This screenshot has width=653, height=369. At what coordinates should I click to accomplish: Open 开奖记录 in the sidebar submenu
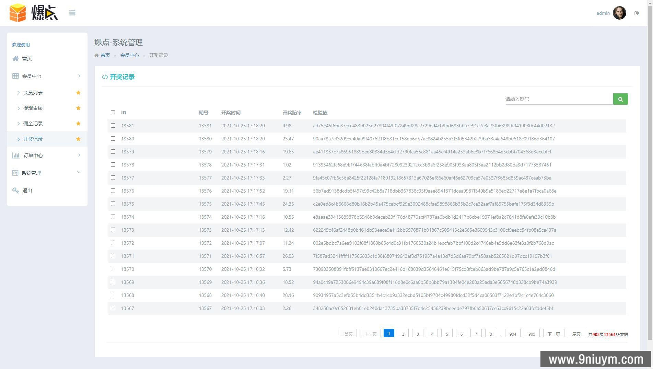[33, 139]
